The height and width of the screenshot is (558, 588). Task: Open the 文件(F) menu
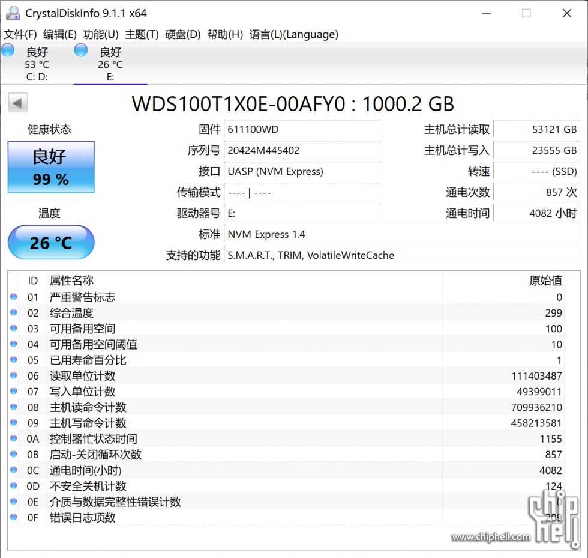pyautogui.click(x=20, y=35)
